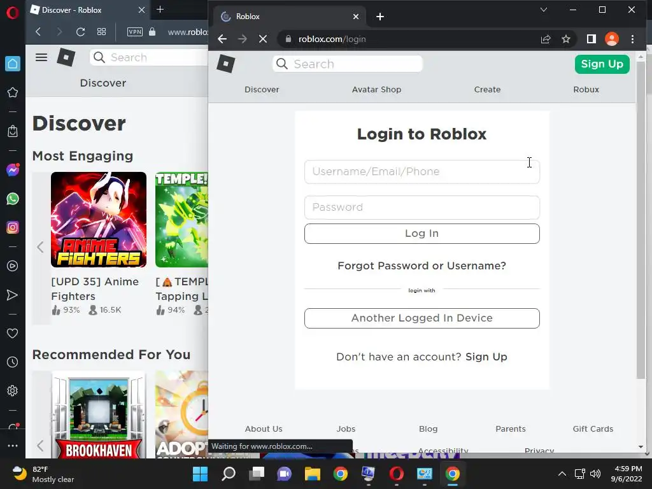Image resolution: width=652 pixels, height=489 pixels.
Task: Select Create nav item
Action: [x=487, y=89]
